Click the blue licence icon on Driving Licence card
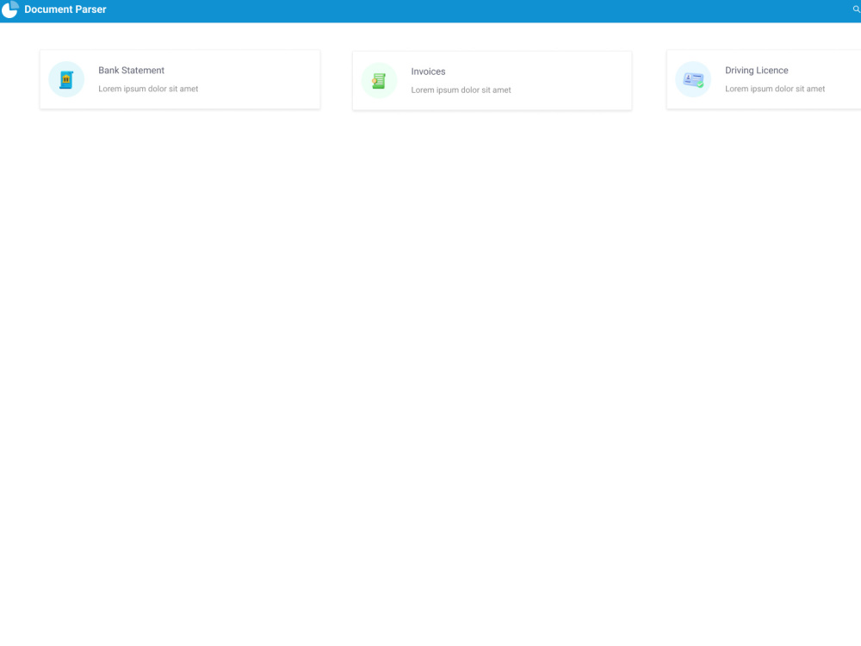 [x=693, y=79]
